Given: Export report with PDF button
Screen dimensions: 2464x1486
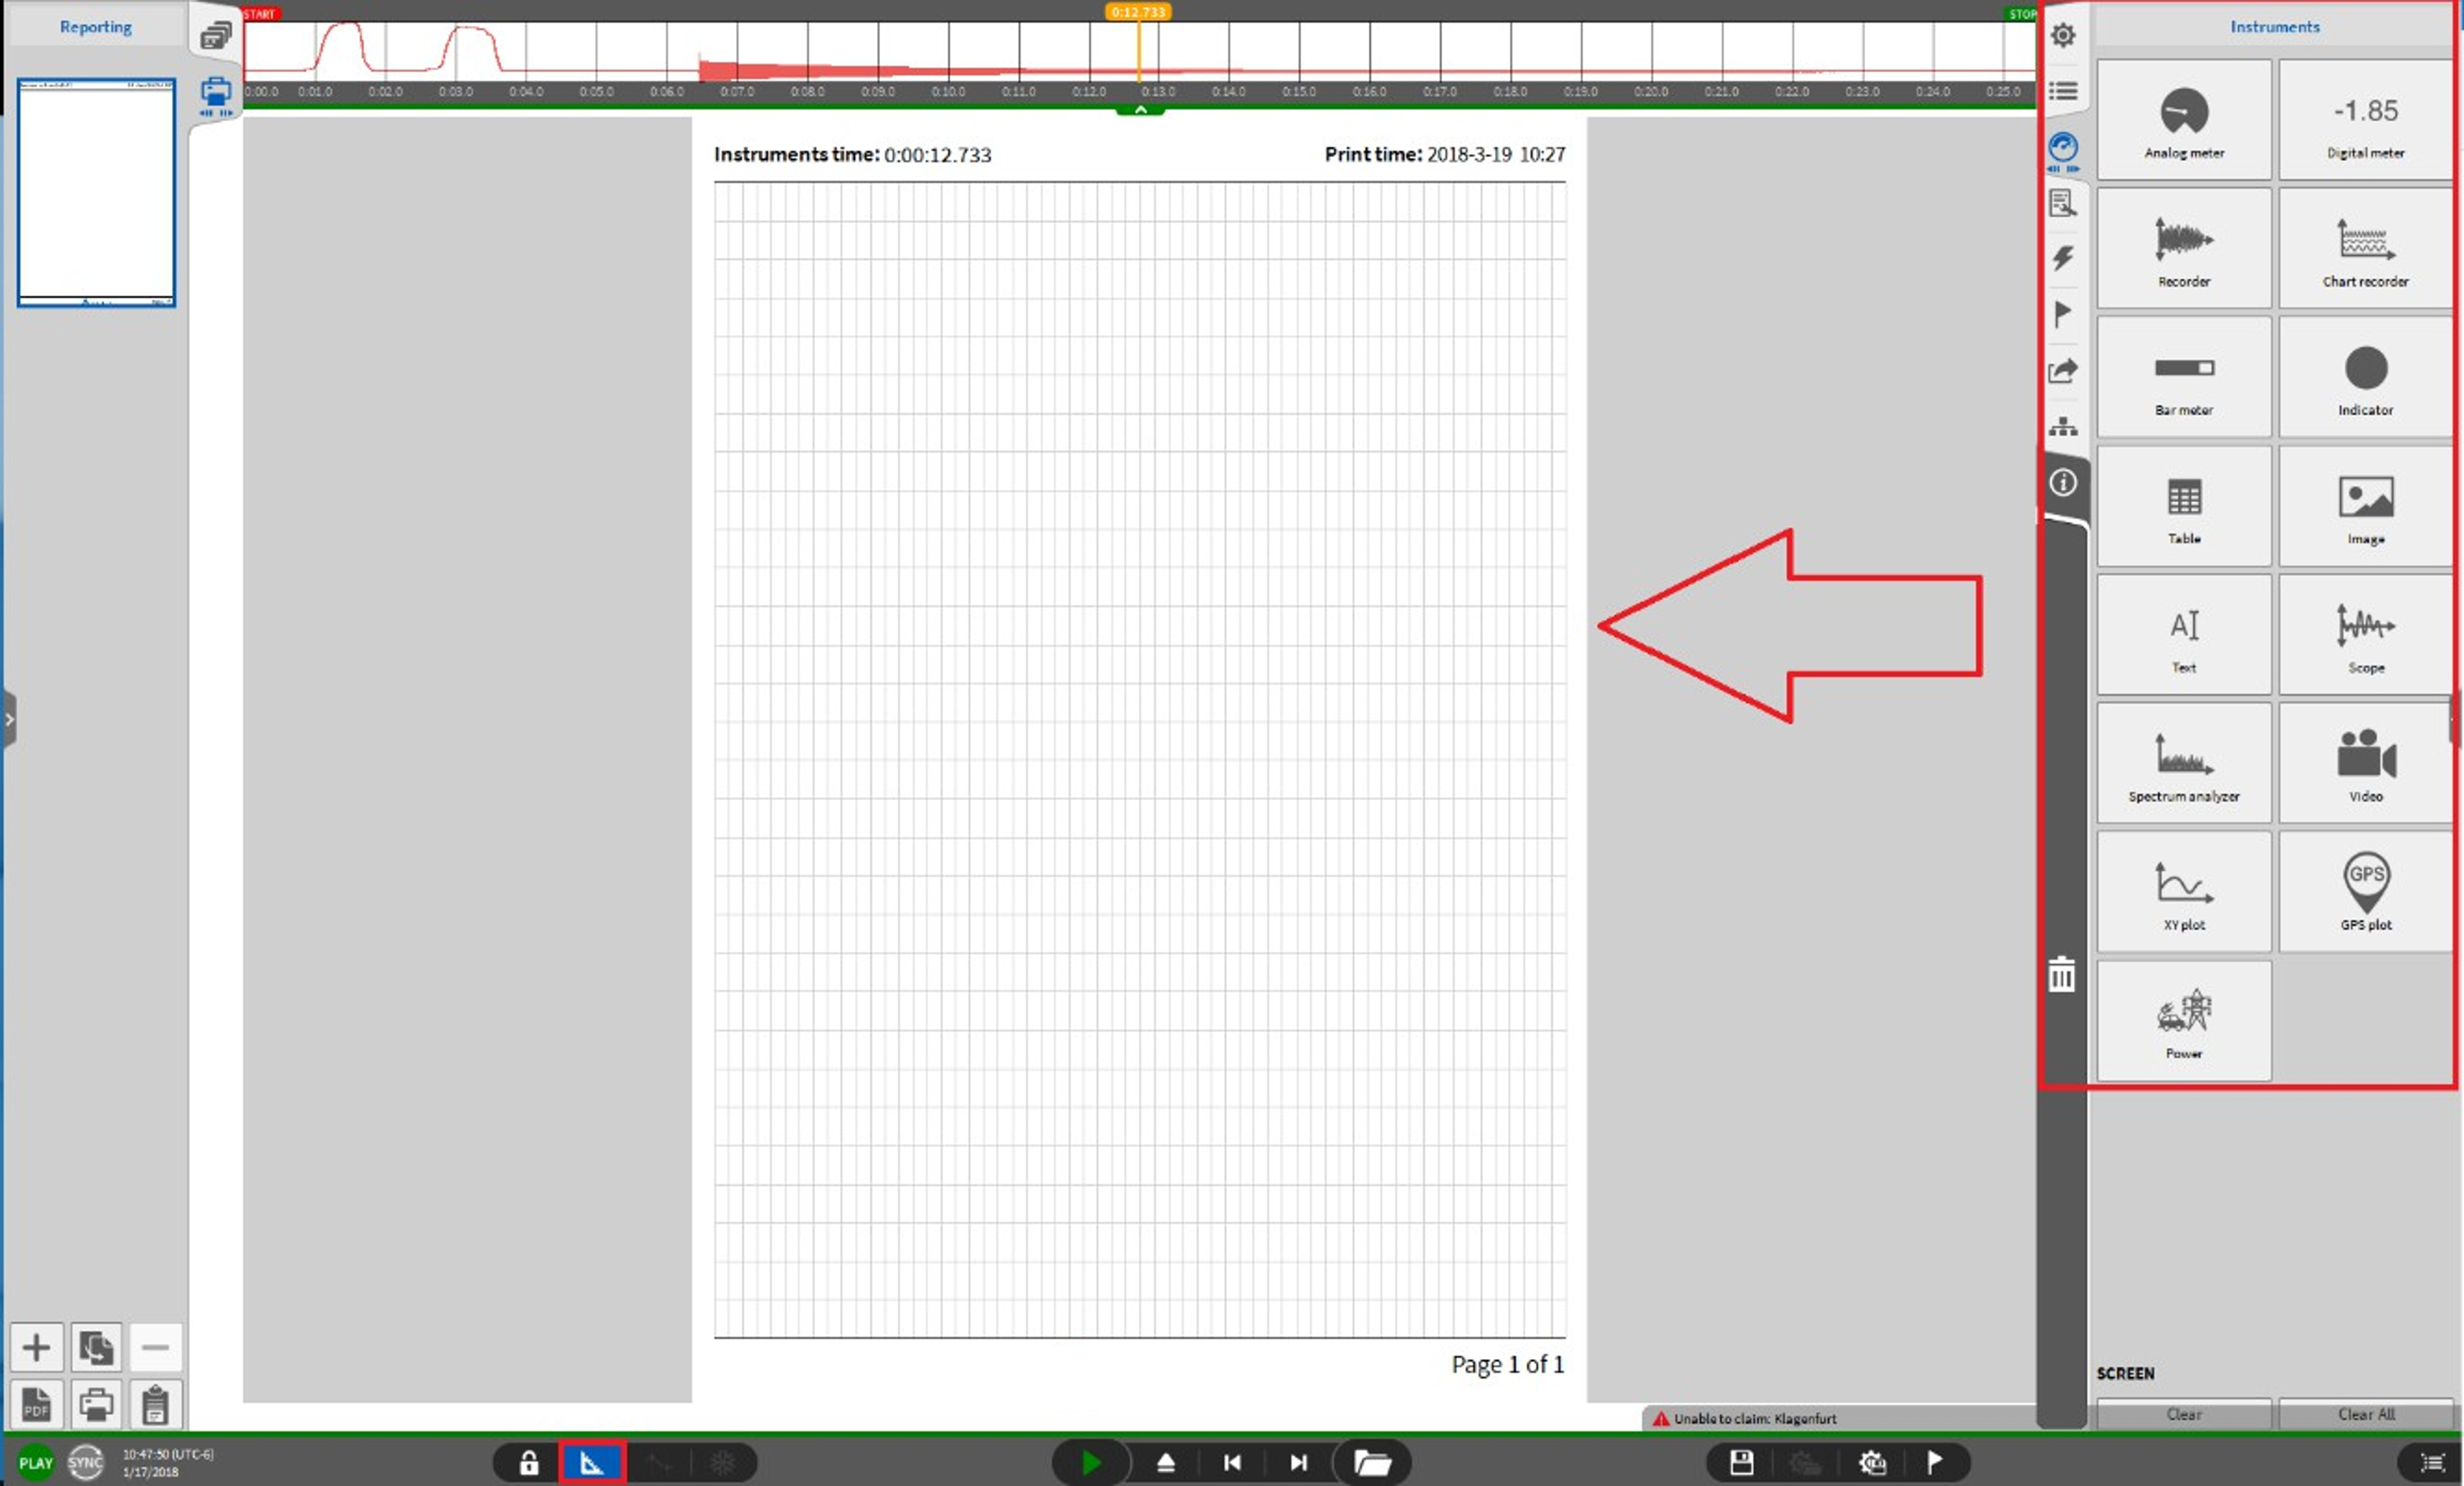Looking at the screenshot, I should [36, 1405].
